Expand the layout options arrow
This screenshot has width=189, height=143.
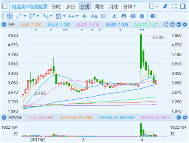pyautogui.click(x=157, y=6)
